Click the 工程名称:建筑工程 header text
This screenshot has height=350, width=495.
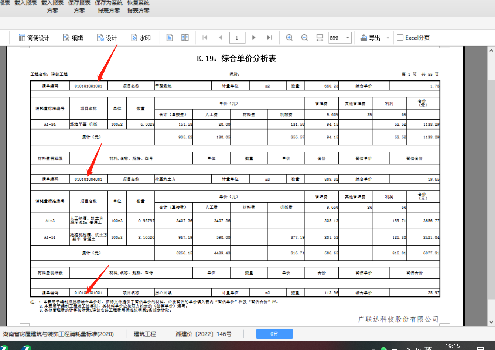[49, 75]
